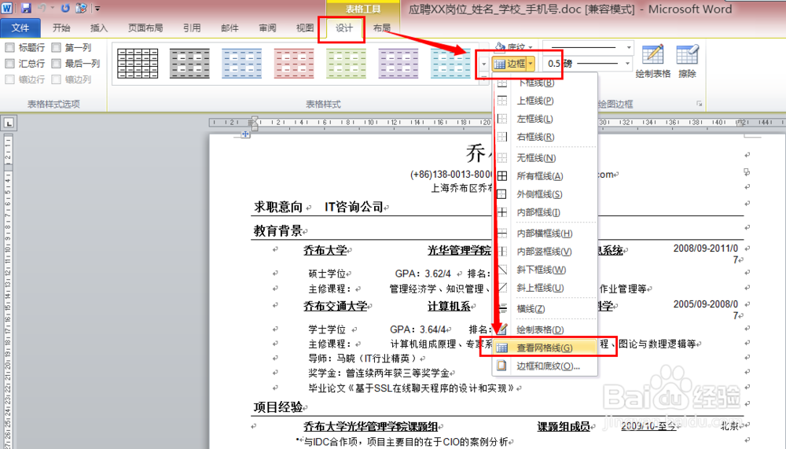Viewport: 786px width, 449px height.
Task: Open the Shading (底纹) dropdown arrow
Action: (x=531, y=47)
